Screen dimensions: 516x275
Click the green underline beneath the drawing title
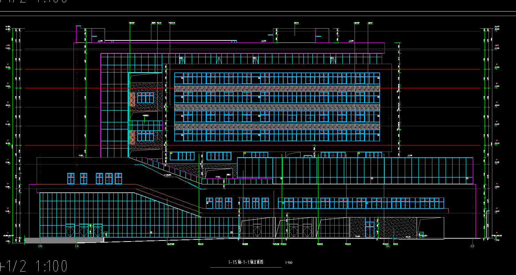(x=246, y=267)
